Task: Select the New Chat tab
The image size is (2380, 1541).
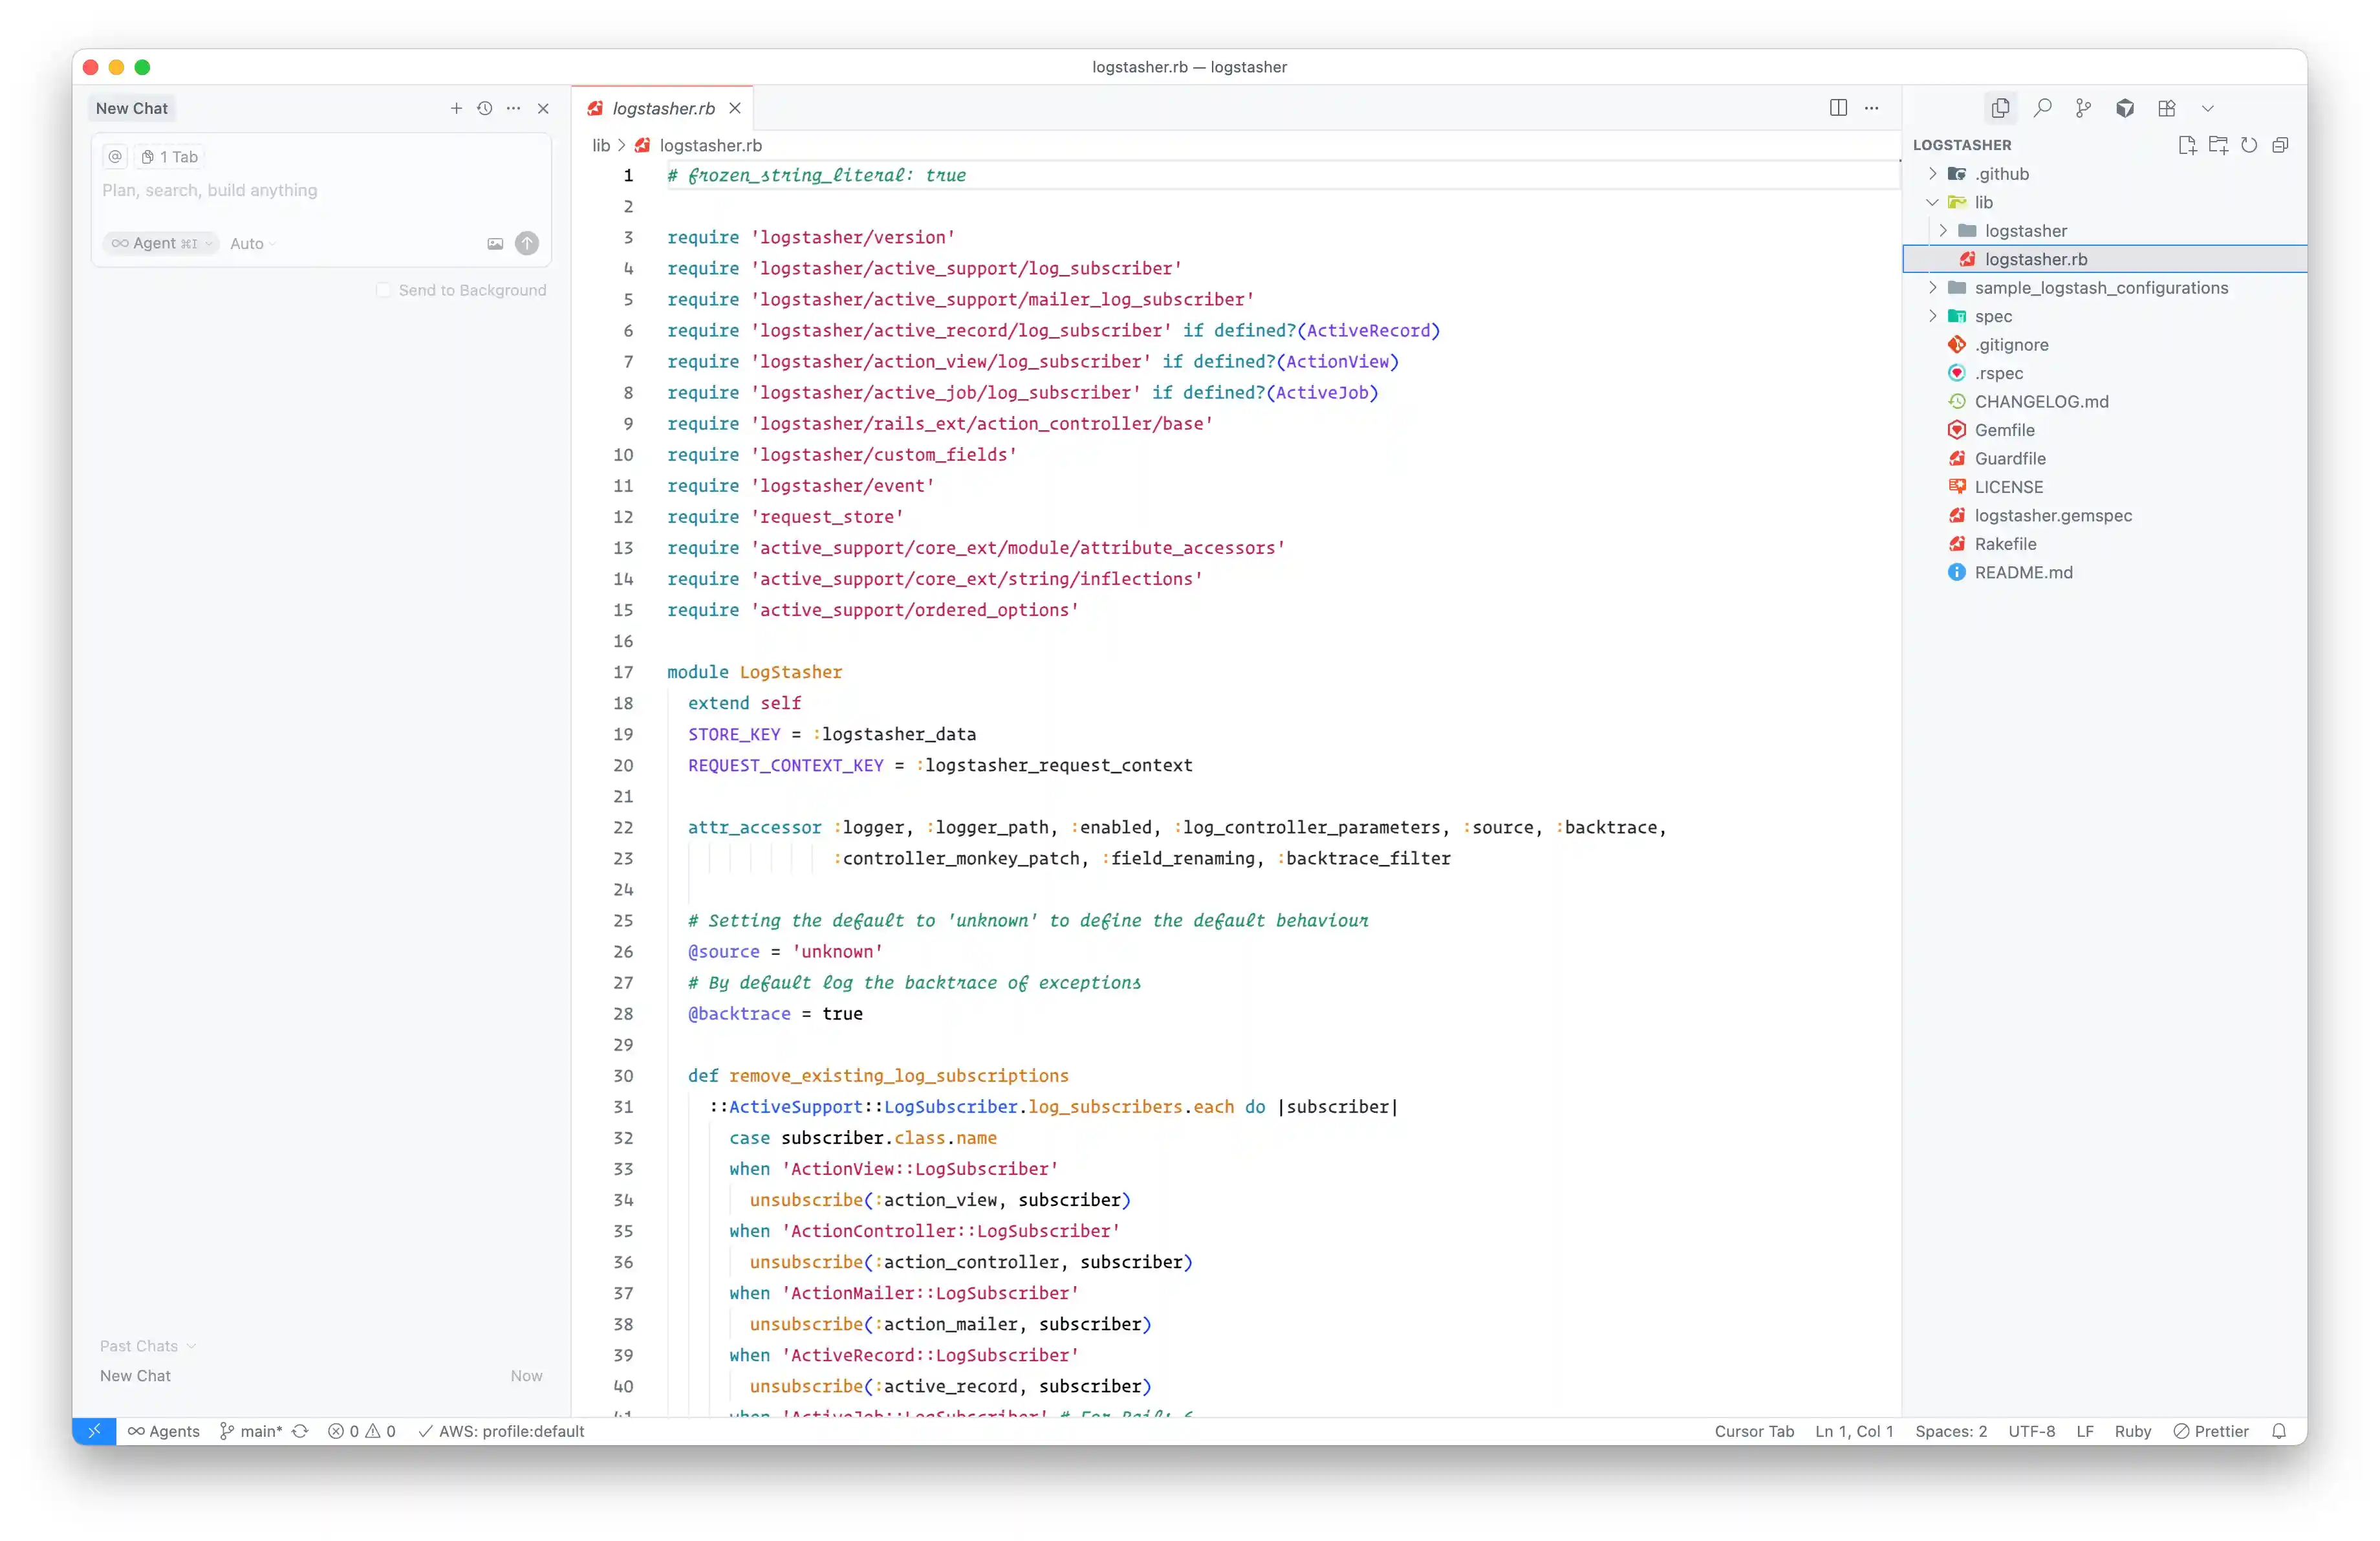Action: click(132, 108)
